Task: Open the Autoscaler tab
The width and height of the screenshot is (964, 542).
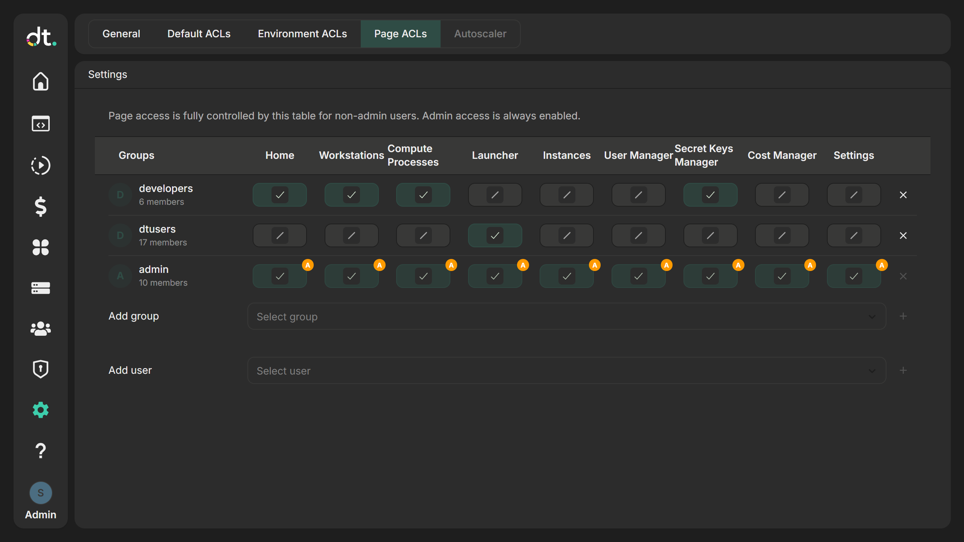Action: point(480,34)
